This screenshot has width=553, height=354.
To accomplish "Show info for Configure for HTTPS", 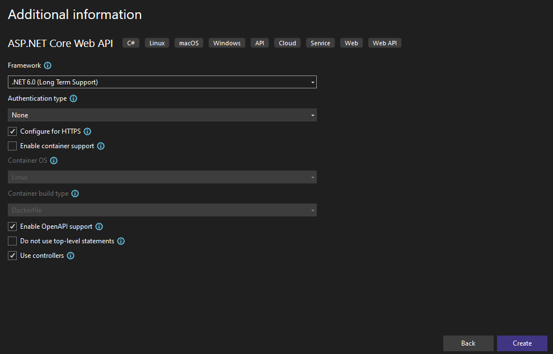I will [87, 131].
